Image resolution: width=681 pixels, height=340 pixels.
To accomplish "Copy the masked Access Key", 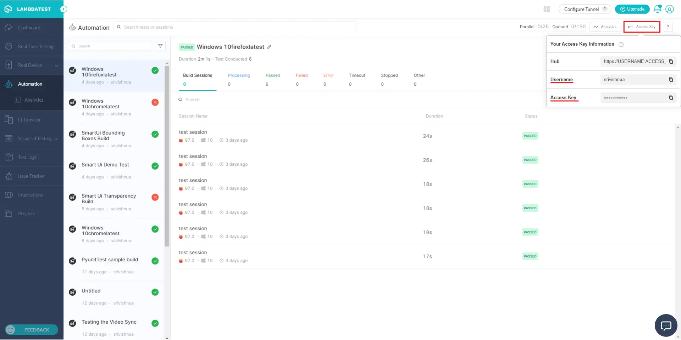I will click(671, 98).
